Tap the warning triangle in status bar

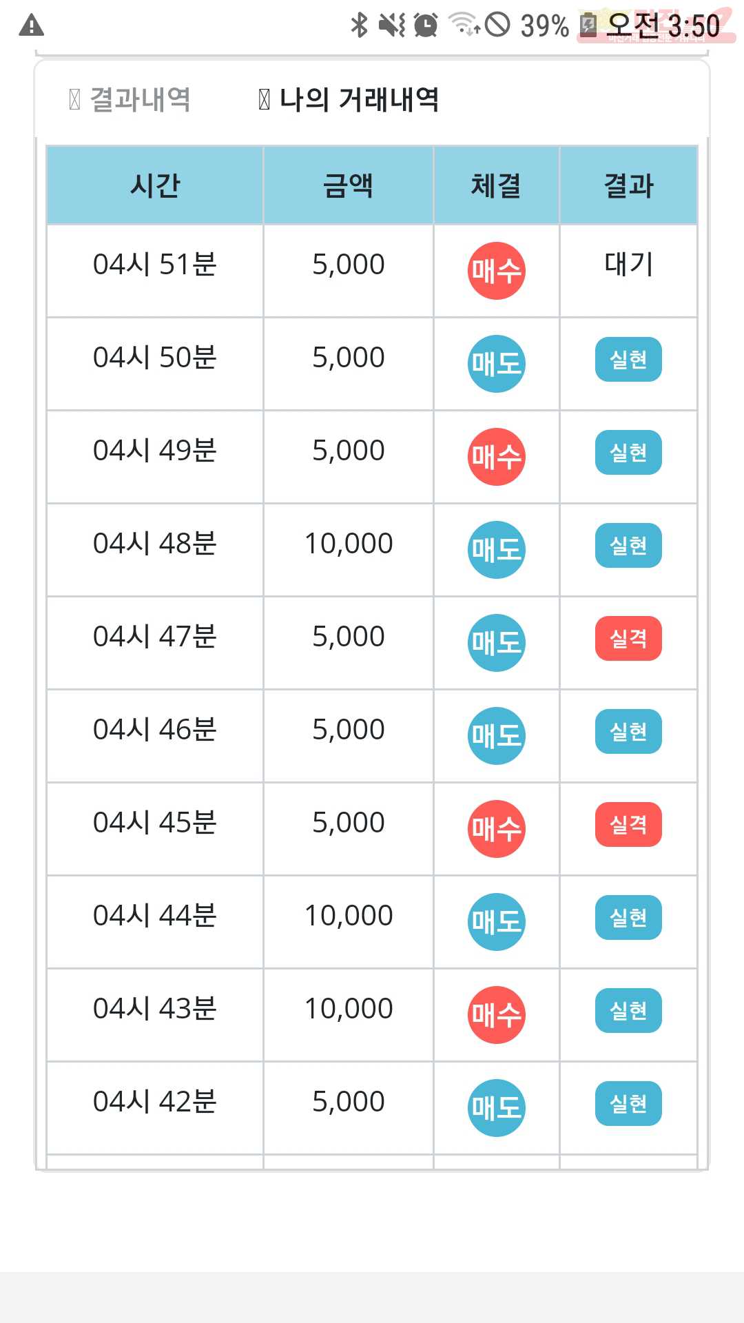[31, 26]
